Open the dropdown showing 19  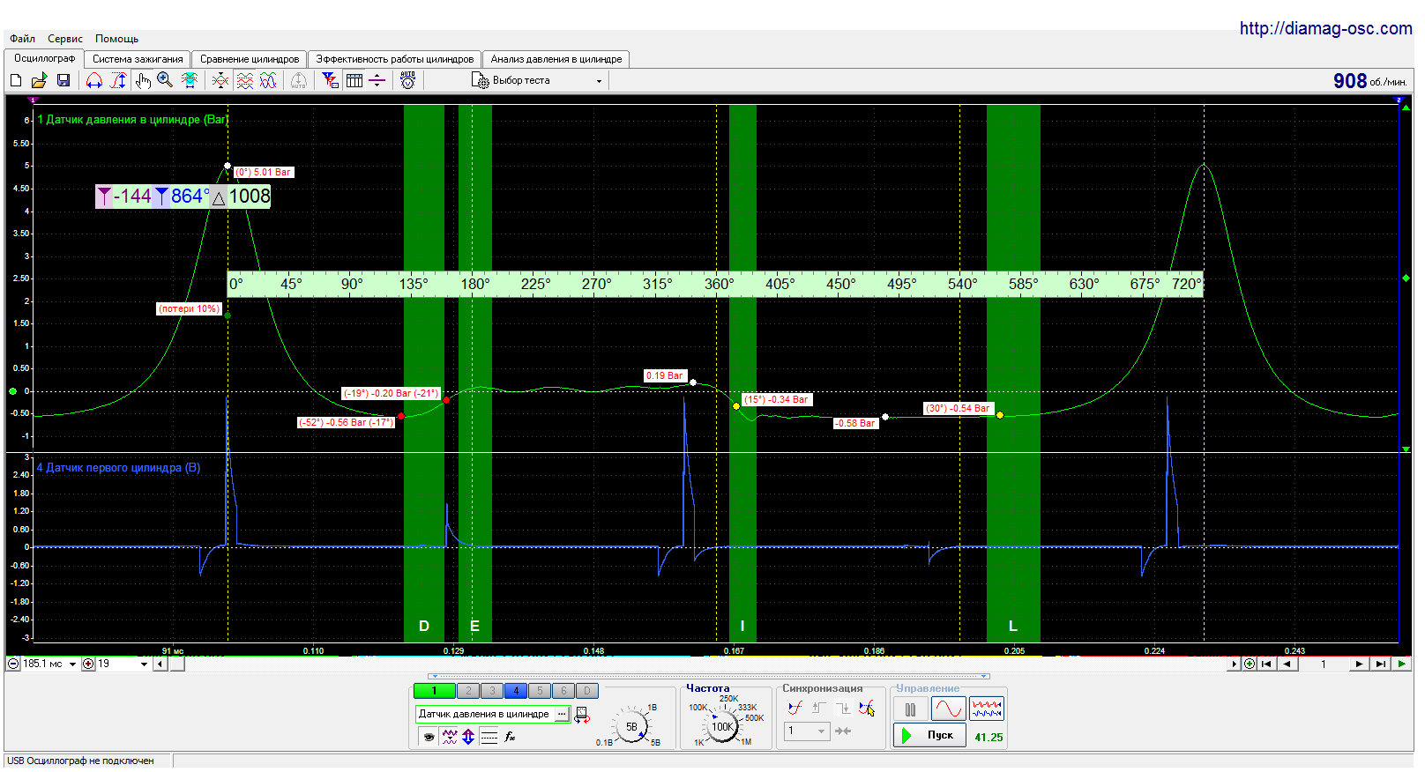(145, 664)
